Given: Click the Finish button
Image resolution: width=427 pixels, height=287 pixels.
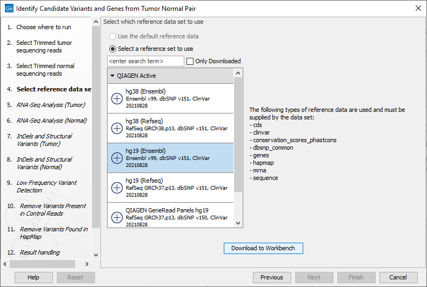Looking at the screenshot, I should pyautogui.click(x=356, y=277).
